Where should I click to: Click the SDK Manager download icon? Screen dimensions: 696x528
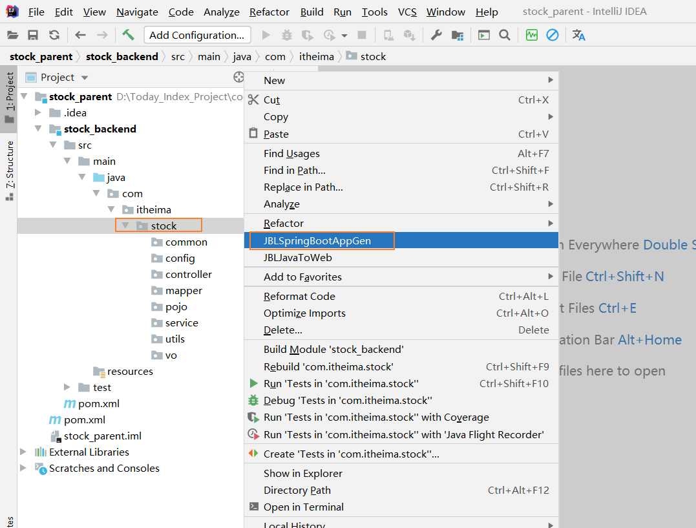409,35
